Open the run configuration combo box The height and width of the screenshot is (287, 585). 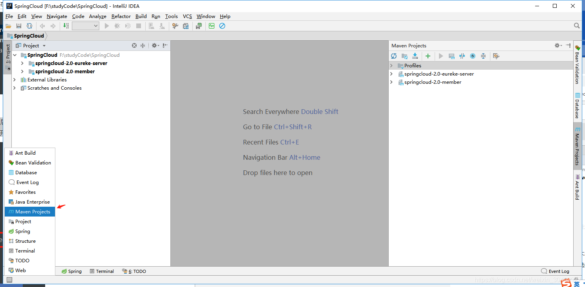point(86,26)
